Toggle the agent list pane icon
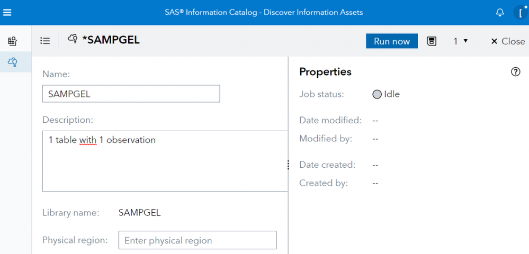529x254 pixels. click(x=45, y=41)
